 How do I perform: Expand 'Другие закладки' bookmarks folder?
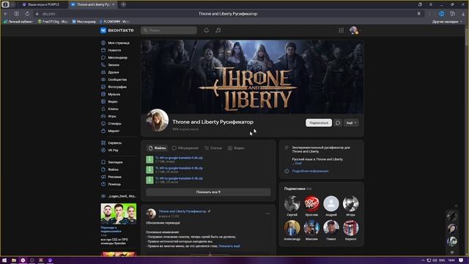click(x=447, y=21)
